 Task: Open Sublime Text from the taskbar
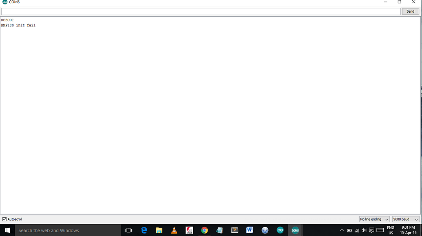tap(234, 230)
